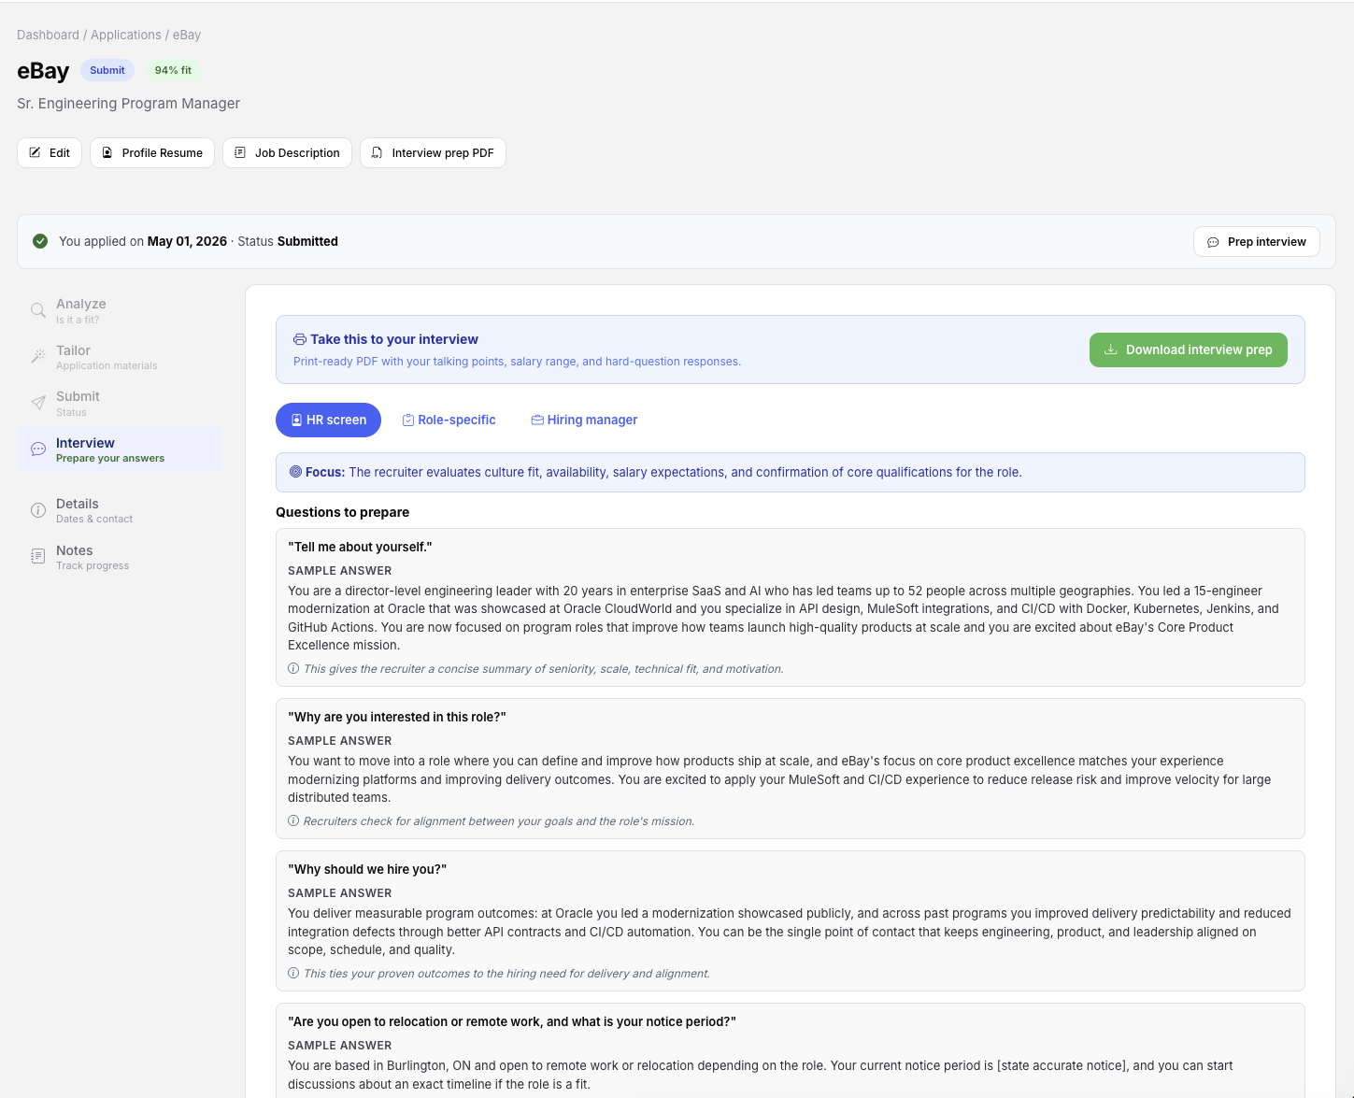Click the relocation and notice period question
The image size is (1354, 1098).
pyautogui.click(x=512, y=1021)
